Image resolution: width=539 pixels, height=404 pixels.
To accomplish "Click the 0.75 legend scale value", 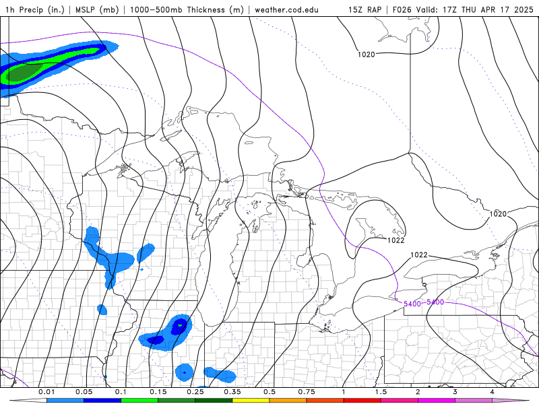I will [307, 392].
